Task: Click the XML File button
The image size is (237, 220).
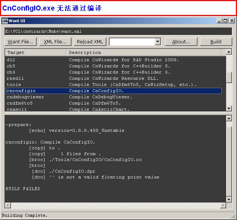Action: [55, 42]
